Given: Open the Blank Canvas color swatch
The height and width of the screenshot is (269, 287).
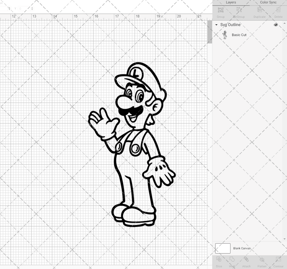Looking at the screenshot, I should pyautogui.click(x=224, y=248).
